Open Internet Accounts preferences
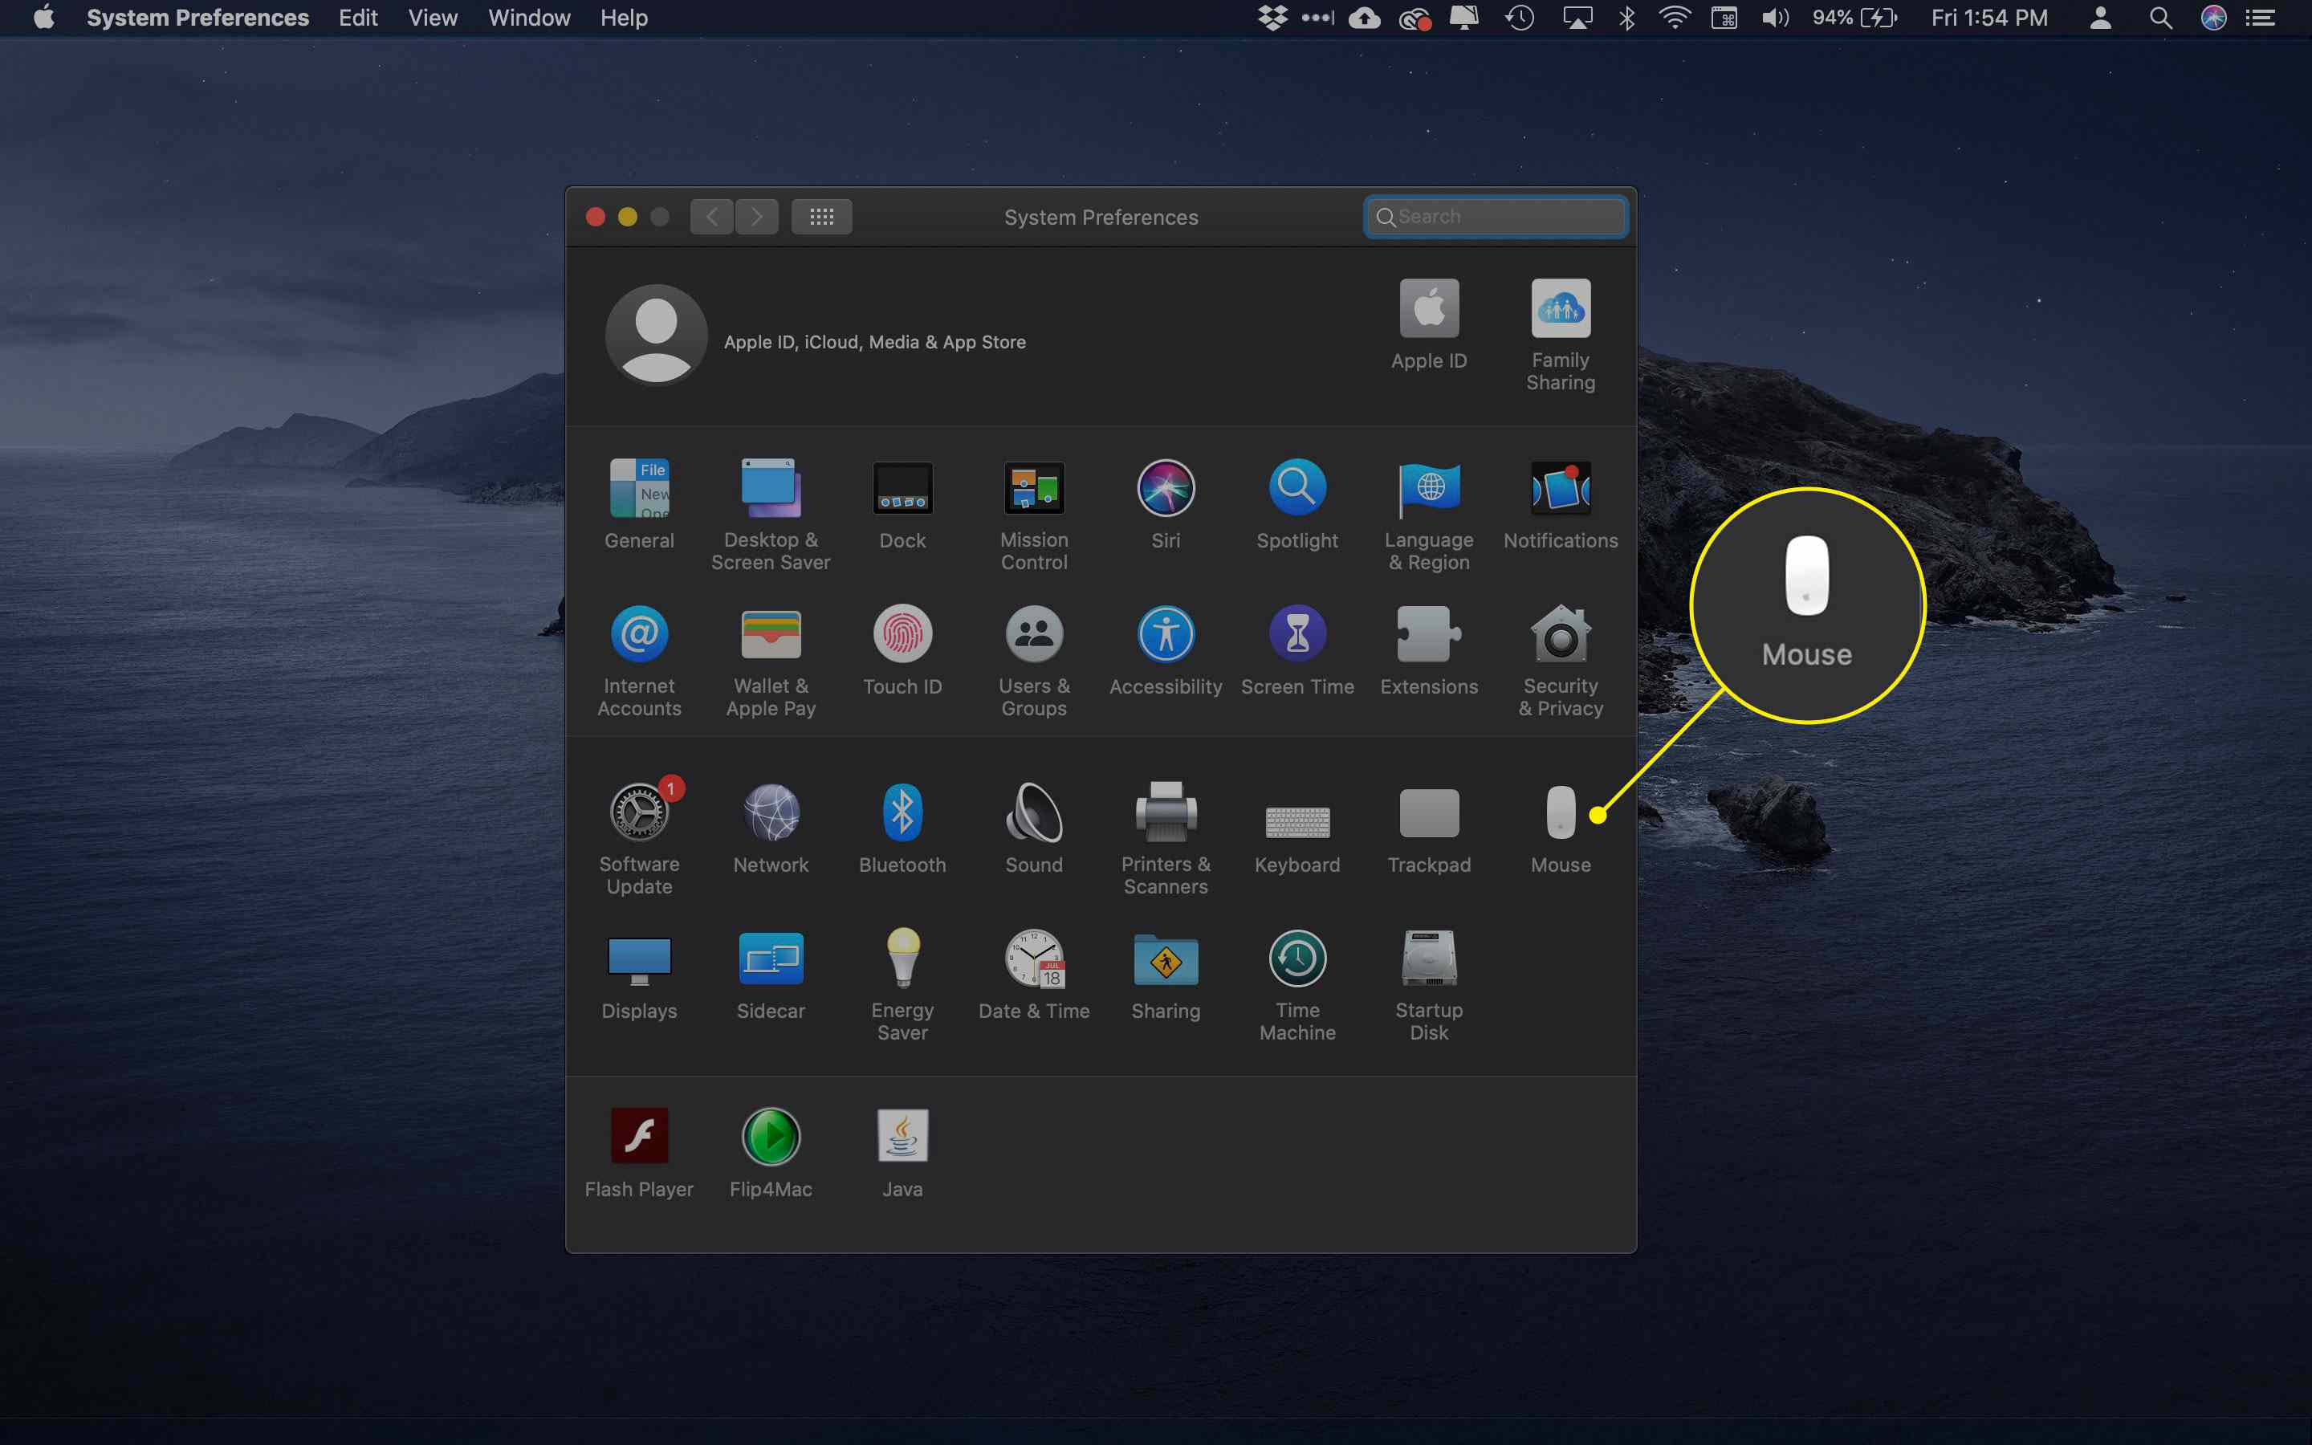 tap(639, 661)
